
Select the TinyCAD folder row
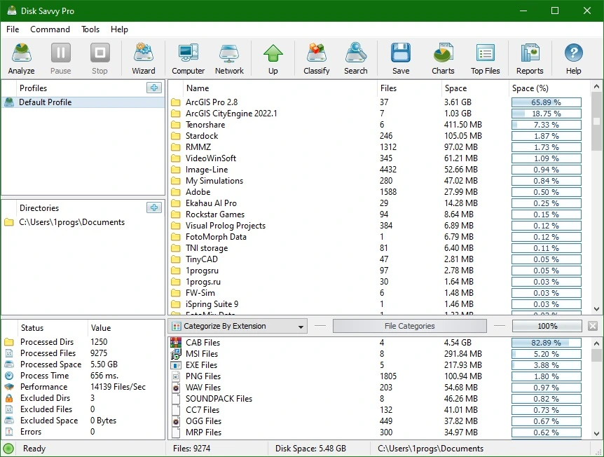(x=378, y=259)
